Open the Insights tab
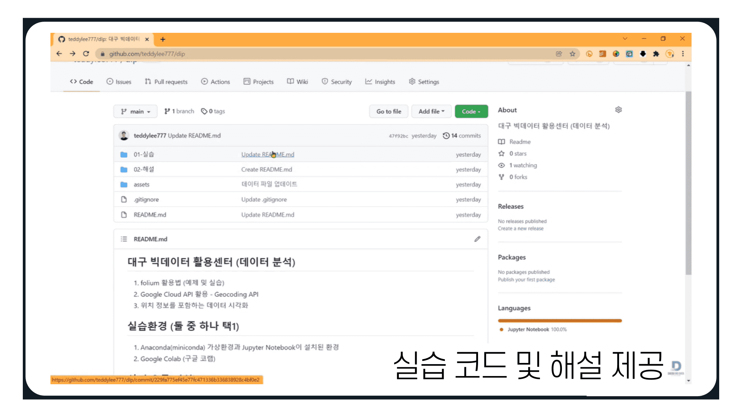Screen dimensions: 742x417 (380, 82)
